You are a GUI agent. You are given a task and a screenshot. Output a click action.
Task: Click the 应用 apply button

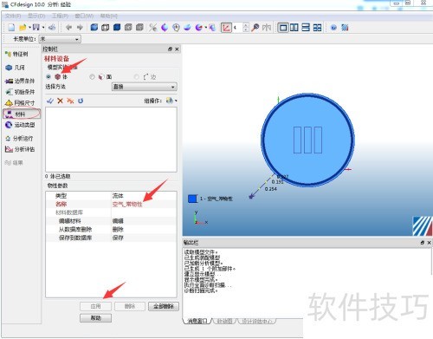pyautogui.click(x=95, y=306)
